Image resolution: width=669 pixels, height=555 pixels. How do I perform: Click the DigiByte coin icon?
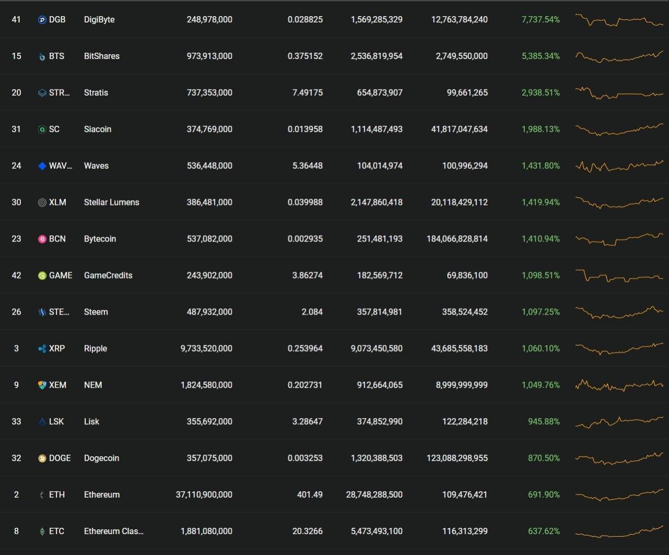[x=42, y=20]
